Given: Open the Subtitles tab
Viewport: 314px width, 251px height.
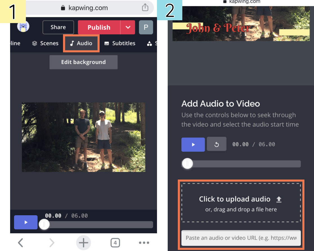Looking at the screenshot, I should 120,43.
